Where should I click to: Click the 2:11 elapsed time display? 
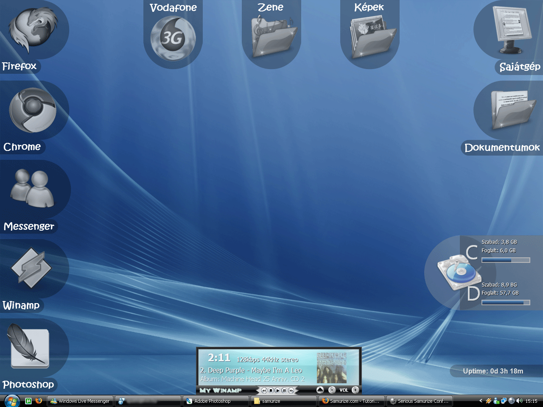pyautogui.click(x=219, y=358)
